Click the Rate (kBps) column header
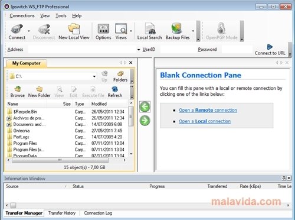The height and width of the screenshot is (220, 295). pyautogui.click(x=250, y=186)
